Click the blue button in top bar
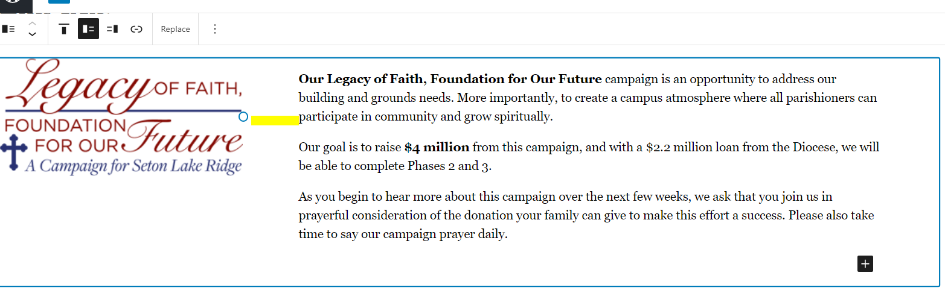Screen dimensions: 945x302 (59, 2)
